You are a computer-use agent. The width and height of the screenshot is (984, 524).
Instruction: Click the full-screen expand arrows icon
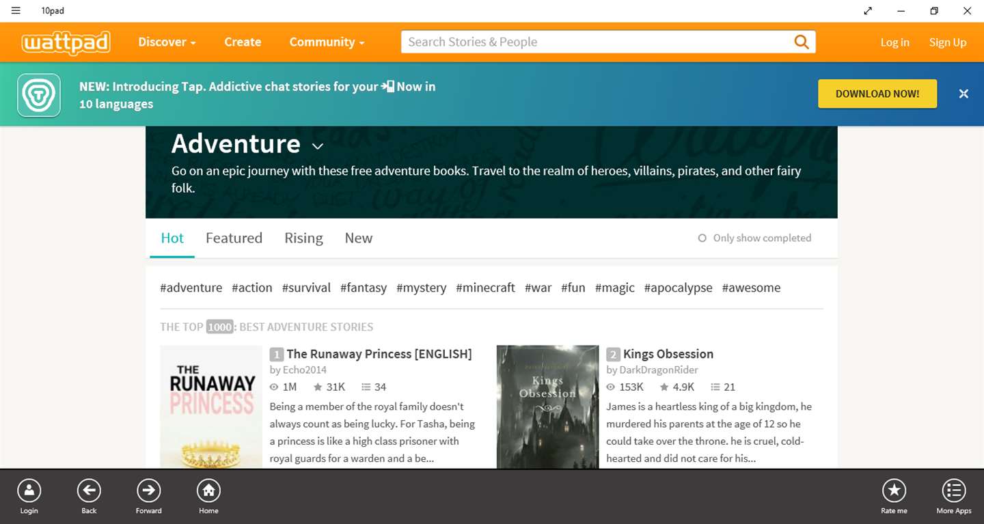868,11
